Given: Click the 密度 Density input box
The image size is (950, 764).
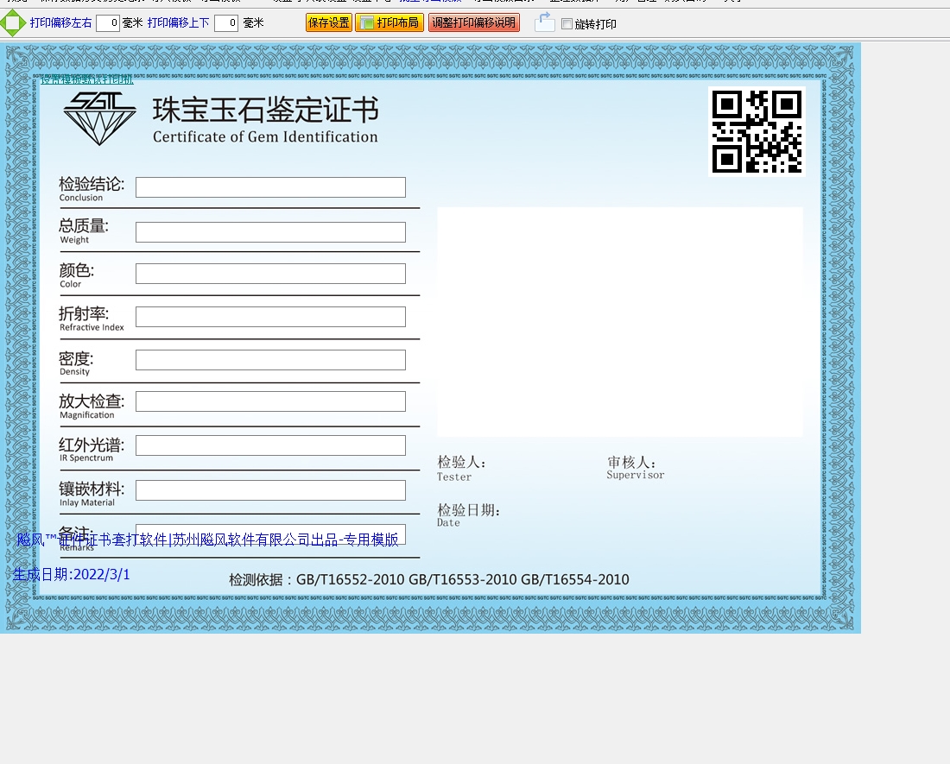Looking at the screenshot, I should (270, 360).
